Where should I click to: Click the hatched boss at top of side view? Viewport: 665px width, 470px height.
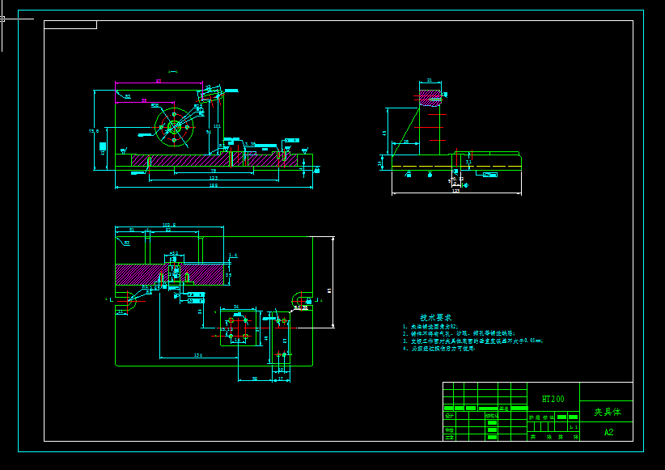(430, 98)
